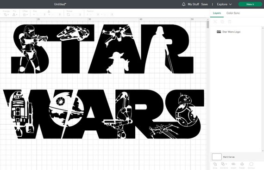Select the Blank Canvas color swatch
This screenshot has width=264, height=170.
pos(217,157)
